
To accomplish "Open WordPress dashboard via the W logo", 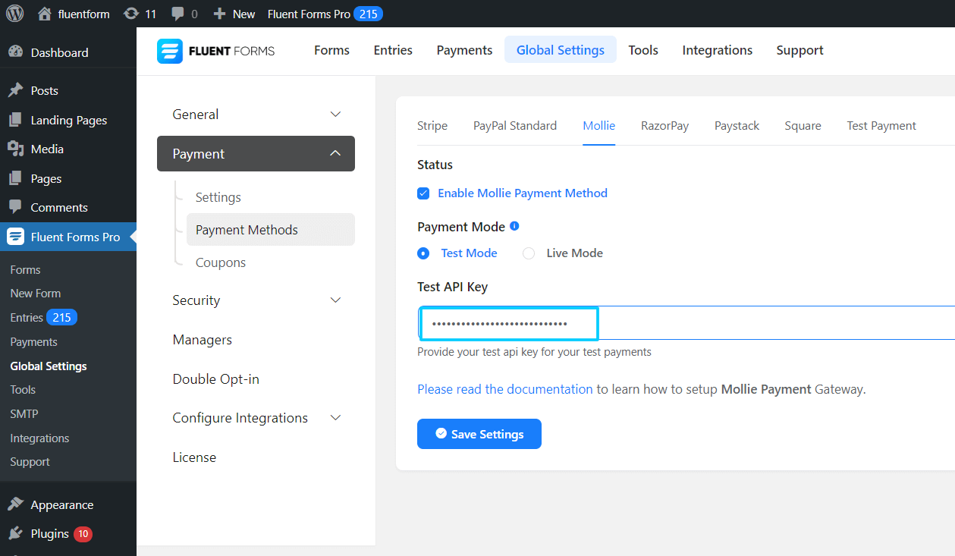I will 14,14.
